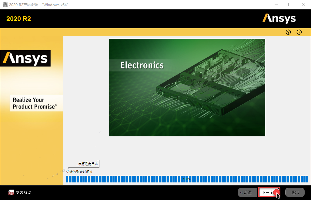The width and height of the screenshot is (311, 200).
Task: Close the installer window
Action: (304, 5)
